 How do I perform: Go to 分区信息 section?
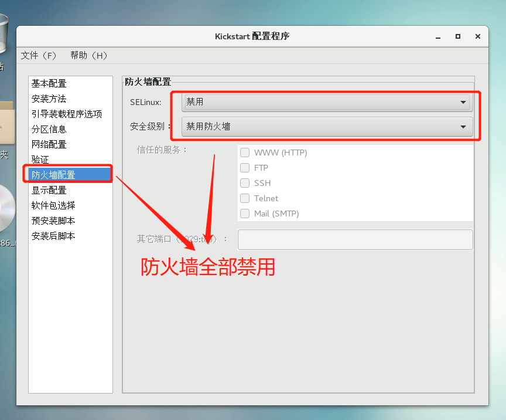point(70,129)
